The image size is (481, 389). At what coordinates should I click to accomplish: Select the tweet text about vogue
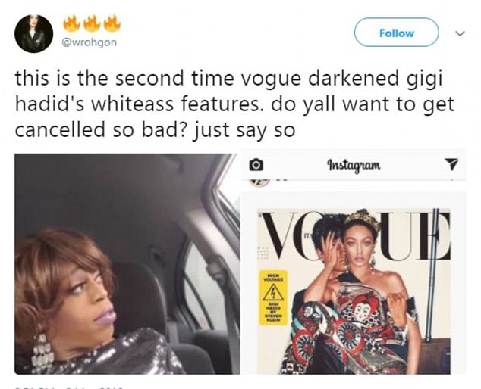234,104
